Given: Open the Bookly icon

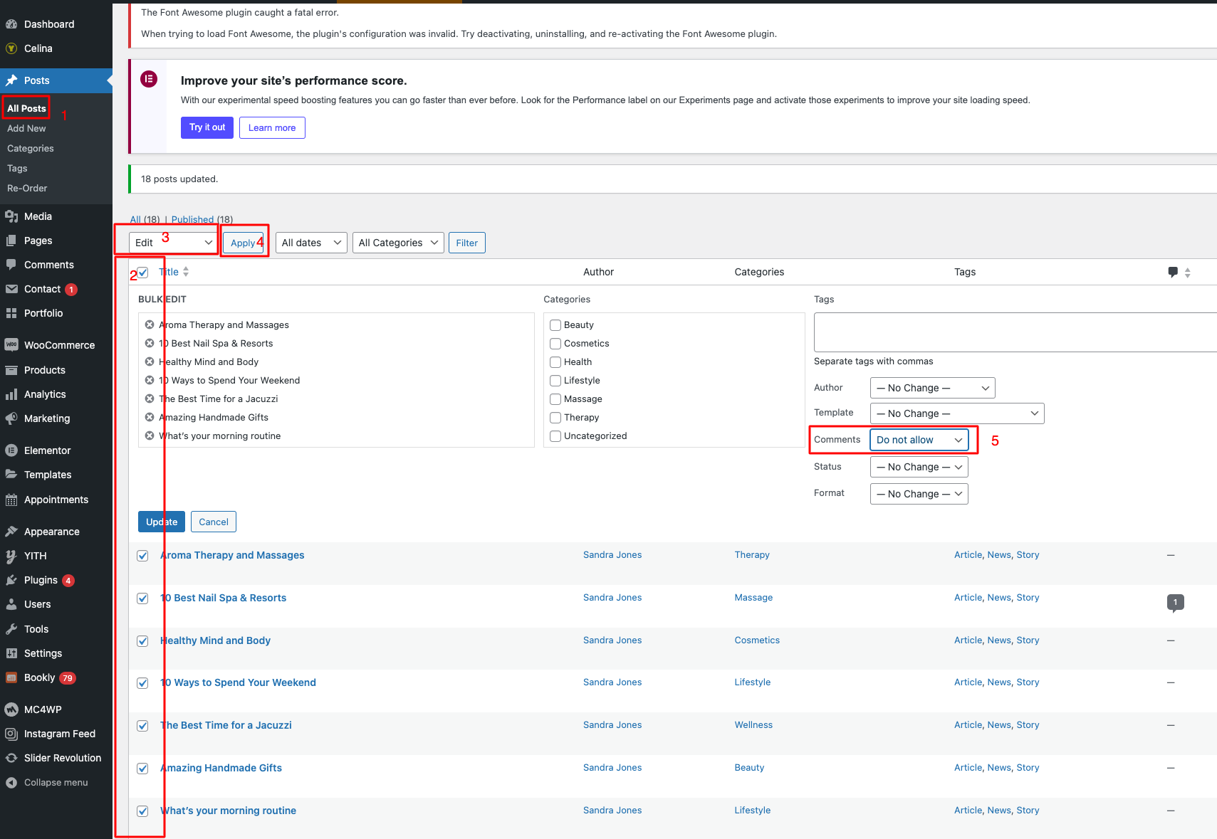Looking at the screenshot, I should (11, 677).
